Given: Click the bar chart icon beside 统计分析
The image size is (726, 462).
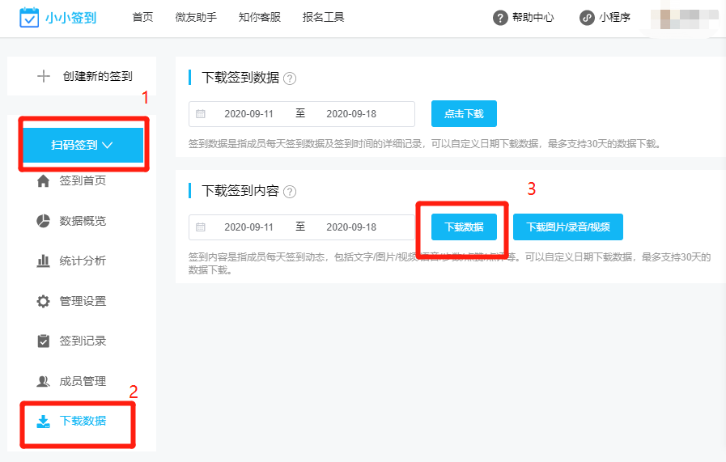Looking at the screenshot, I should [x=43, y=261].
